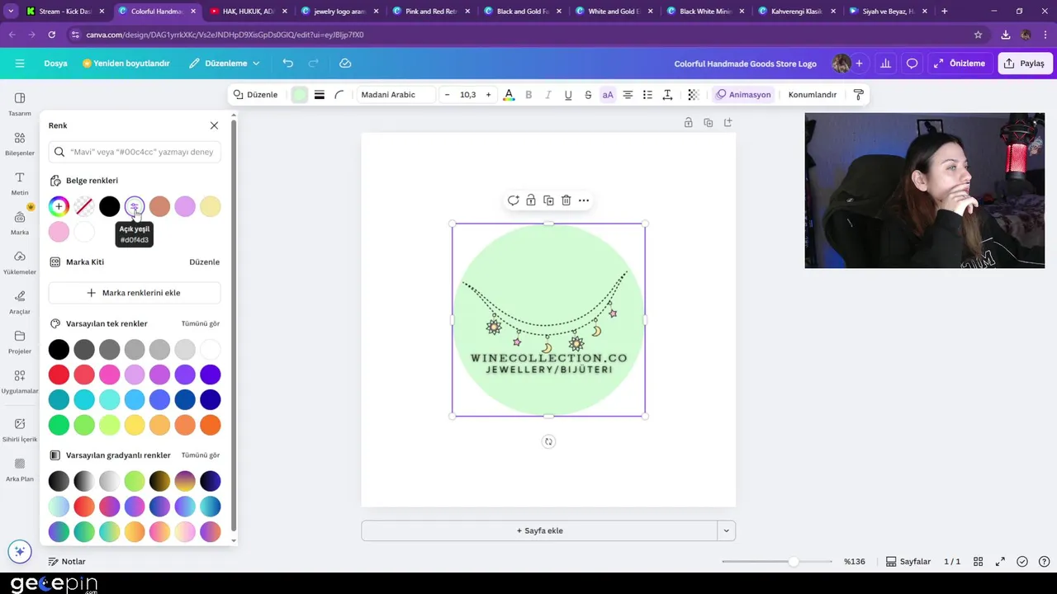Click the copy style paint roller icon

click(858, 95)
